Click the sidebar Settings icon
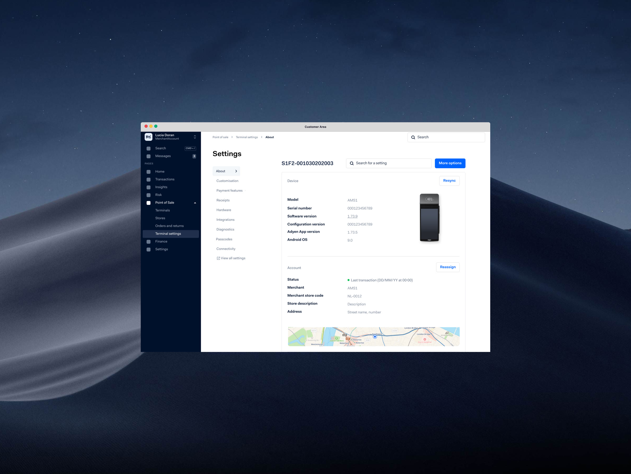 click(149, 249)
